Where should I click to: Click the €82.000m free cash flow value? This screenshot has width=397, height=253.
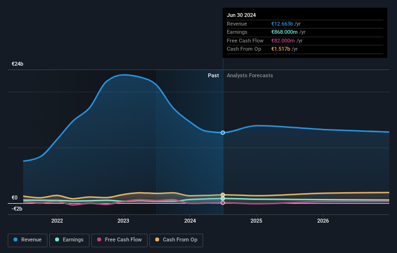(283, 41)
